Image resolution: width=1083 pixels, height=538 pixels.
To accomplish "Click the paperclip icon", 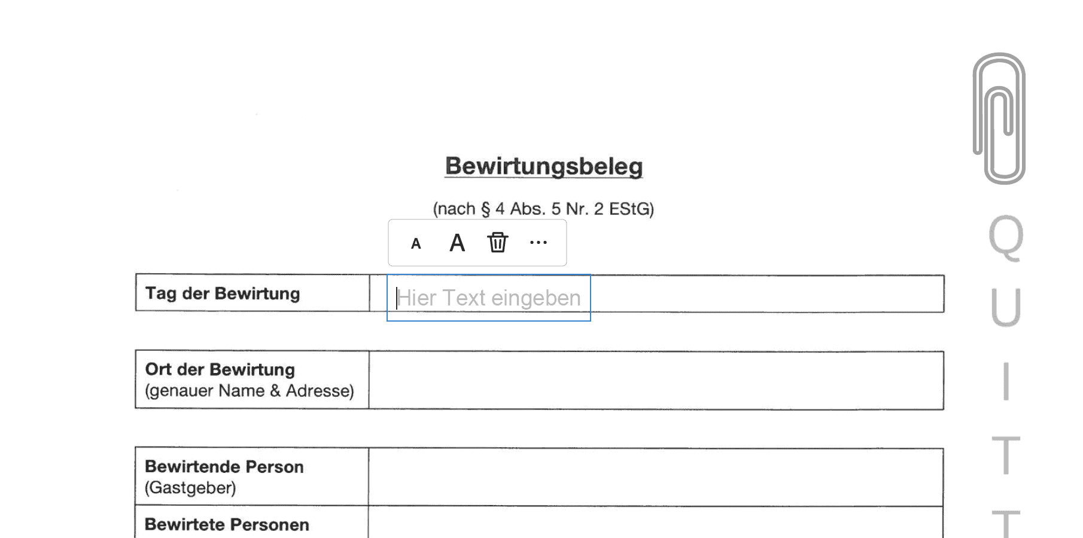I will 1000,118.
